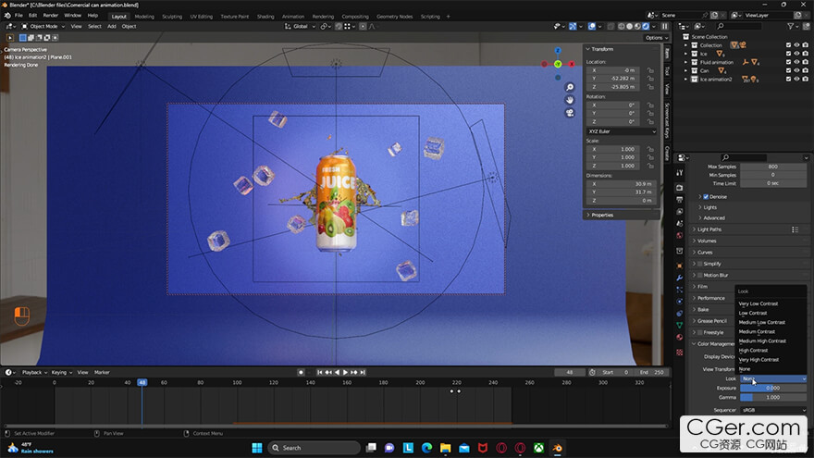Jump to the first frame button
This screenshot has height=458, width=814.
(319, 372)
